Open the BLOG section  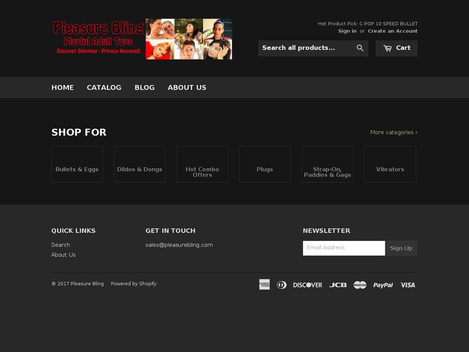pyautogui.click(x=145, y=88)
